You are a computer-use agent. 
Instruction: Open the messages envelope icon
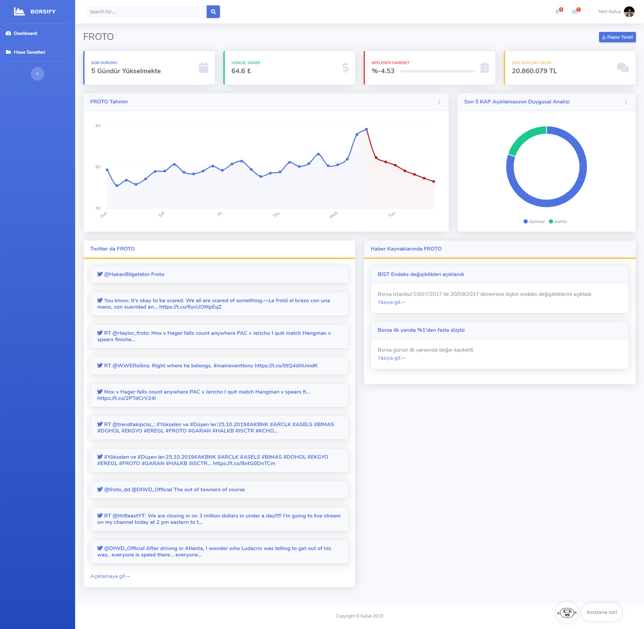click(x=575, y=12)
